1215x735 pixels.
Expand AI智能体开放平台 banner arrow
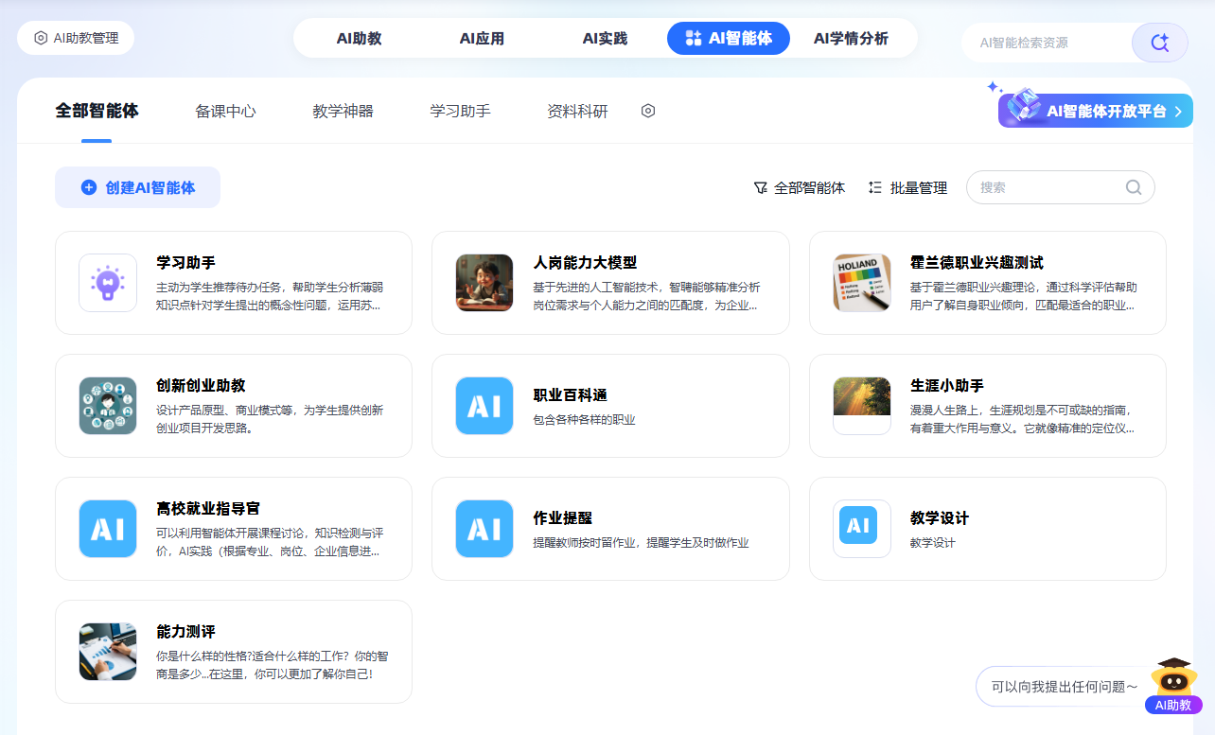click(x=1178, y=112)
